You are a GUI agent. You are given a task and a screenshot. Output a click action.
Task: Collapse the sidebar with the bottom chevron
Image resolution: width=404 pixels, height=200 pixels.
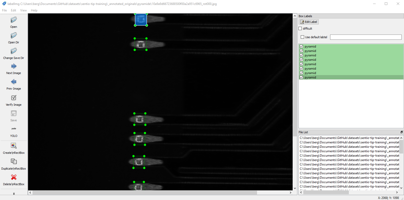click(14, 194)
